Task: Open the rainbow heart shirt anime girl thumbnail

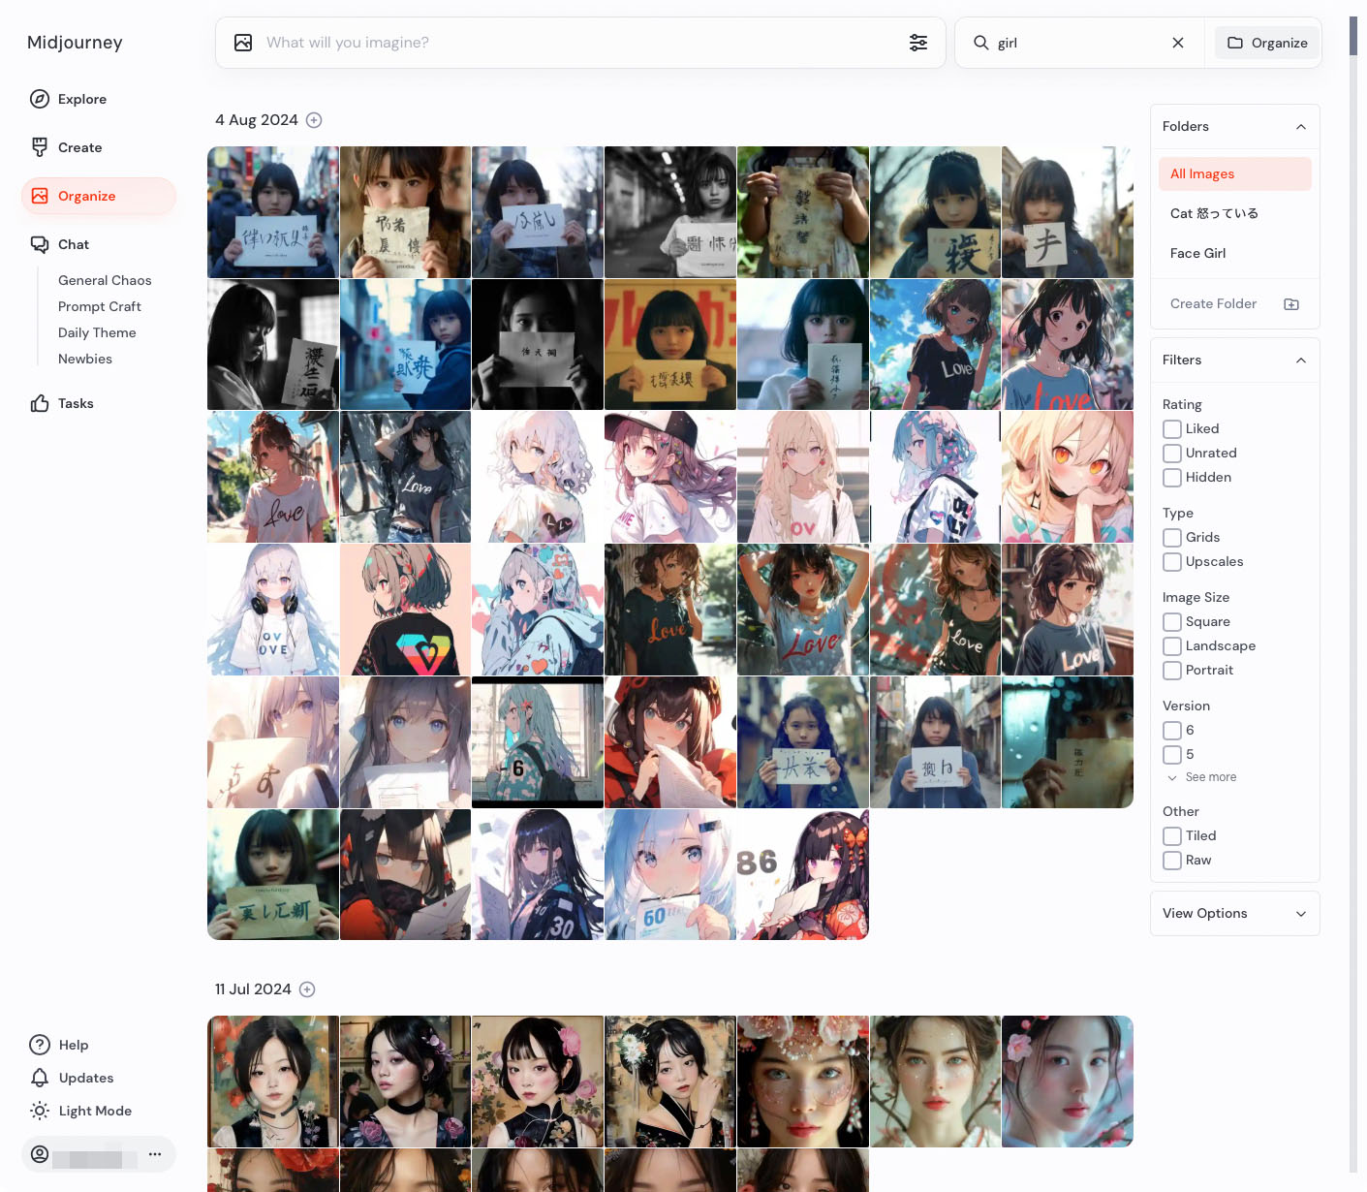Action: click(x=405, y=610)
